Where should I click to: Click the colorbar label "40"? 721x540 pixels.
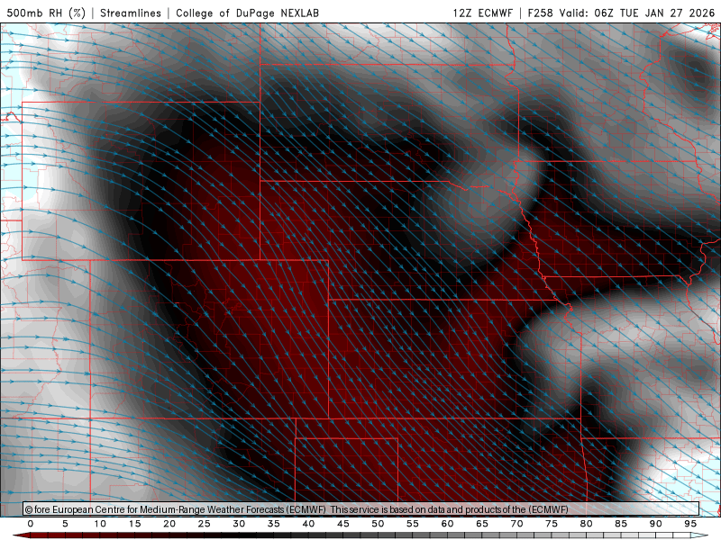tap(308, 524)
